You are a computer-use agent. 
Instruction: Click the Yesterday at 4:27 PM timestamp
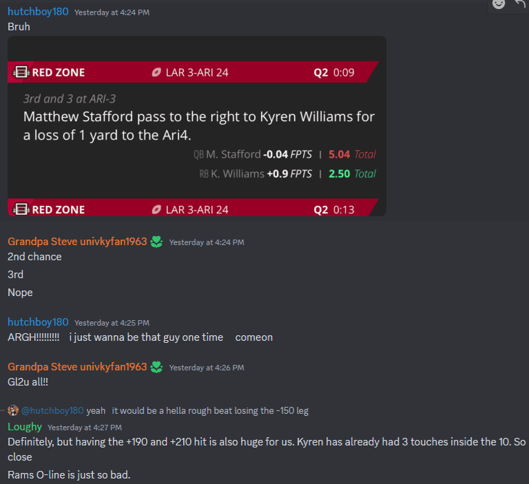(x=85, y=428)
